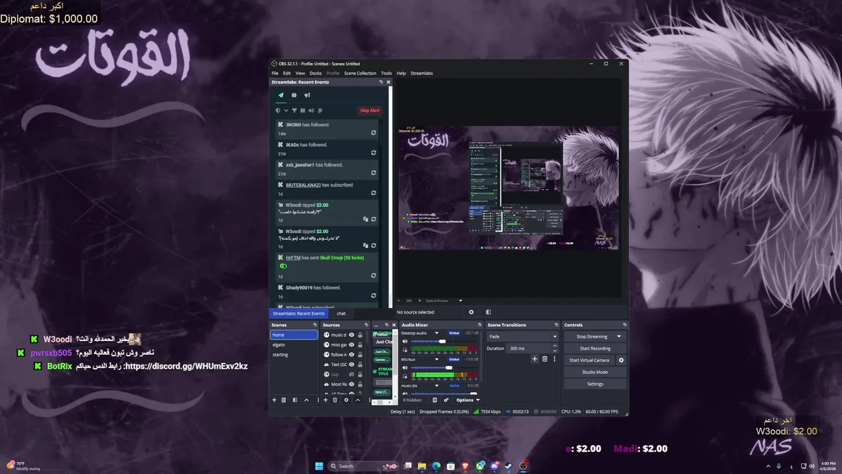The image size is (842, 474).
Task: Pause the alert queue in Recent Events
Action: [303, 111]
